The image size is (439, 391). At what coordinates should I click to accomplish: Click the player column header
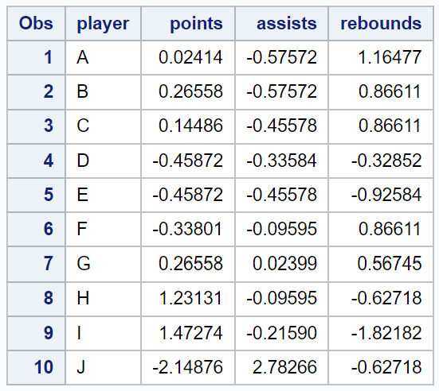tap(103, 24)
